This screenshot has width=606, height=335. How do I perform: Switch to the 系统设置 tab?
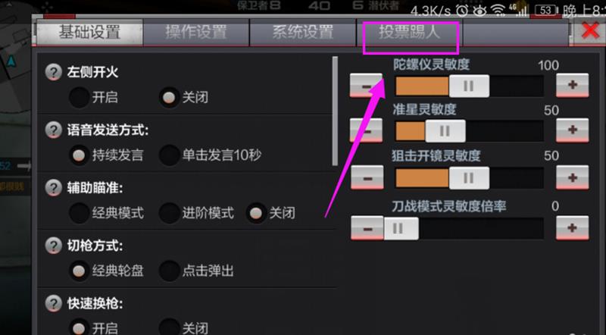coord(302,32)
